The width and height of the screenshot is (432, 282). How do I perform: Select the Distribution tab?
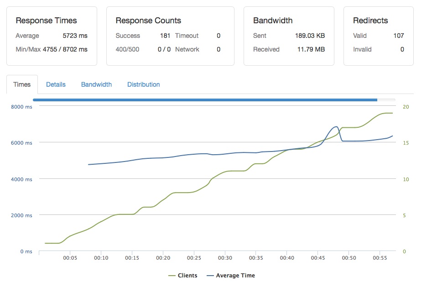pyautogui.click(x=144, y=84)
